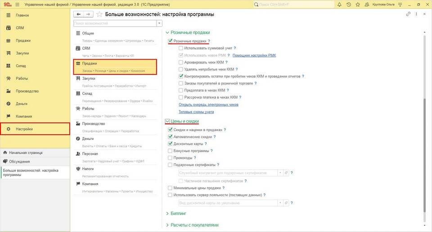Add this page to favorites star
The image size is (432, 232).
pyautogui.click(x=99, y=14)
